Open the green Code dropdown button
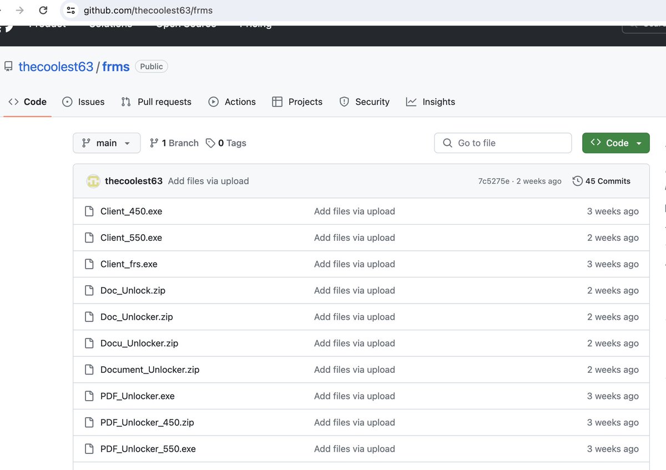This screenshot has height=470, width=666. coord(616,143)
